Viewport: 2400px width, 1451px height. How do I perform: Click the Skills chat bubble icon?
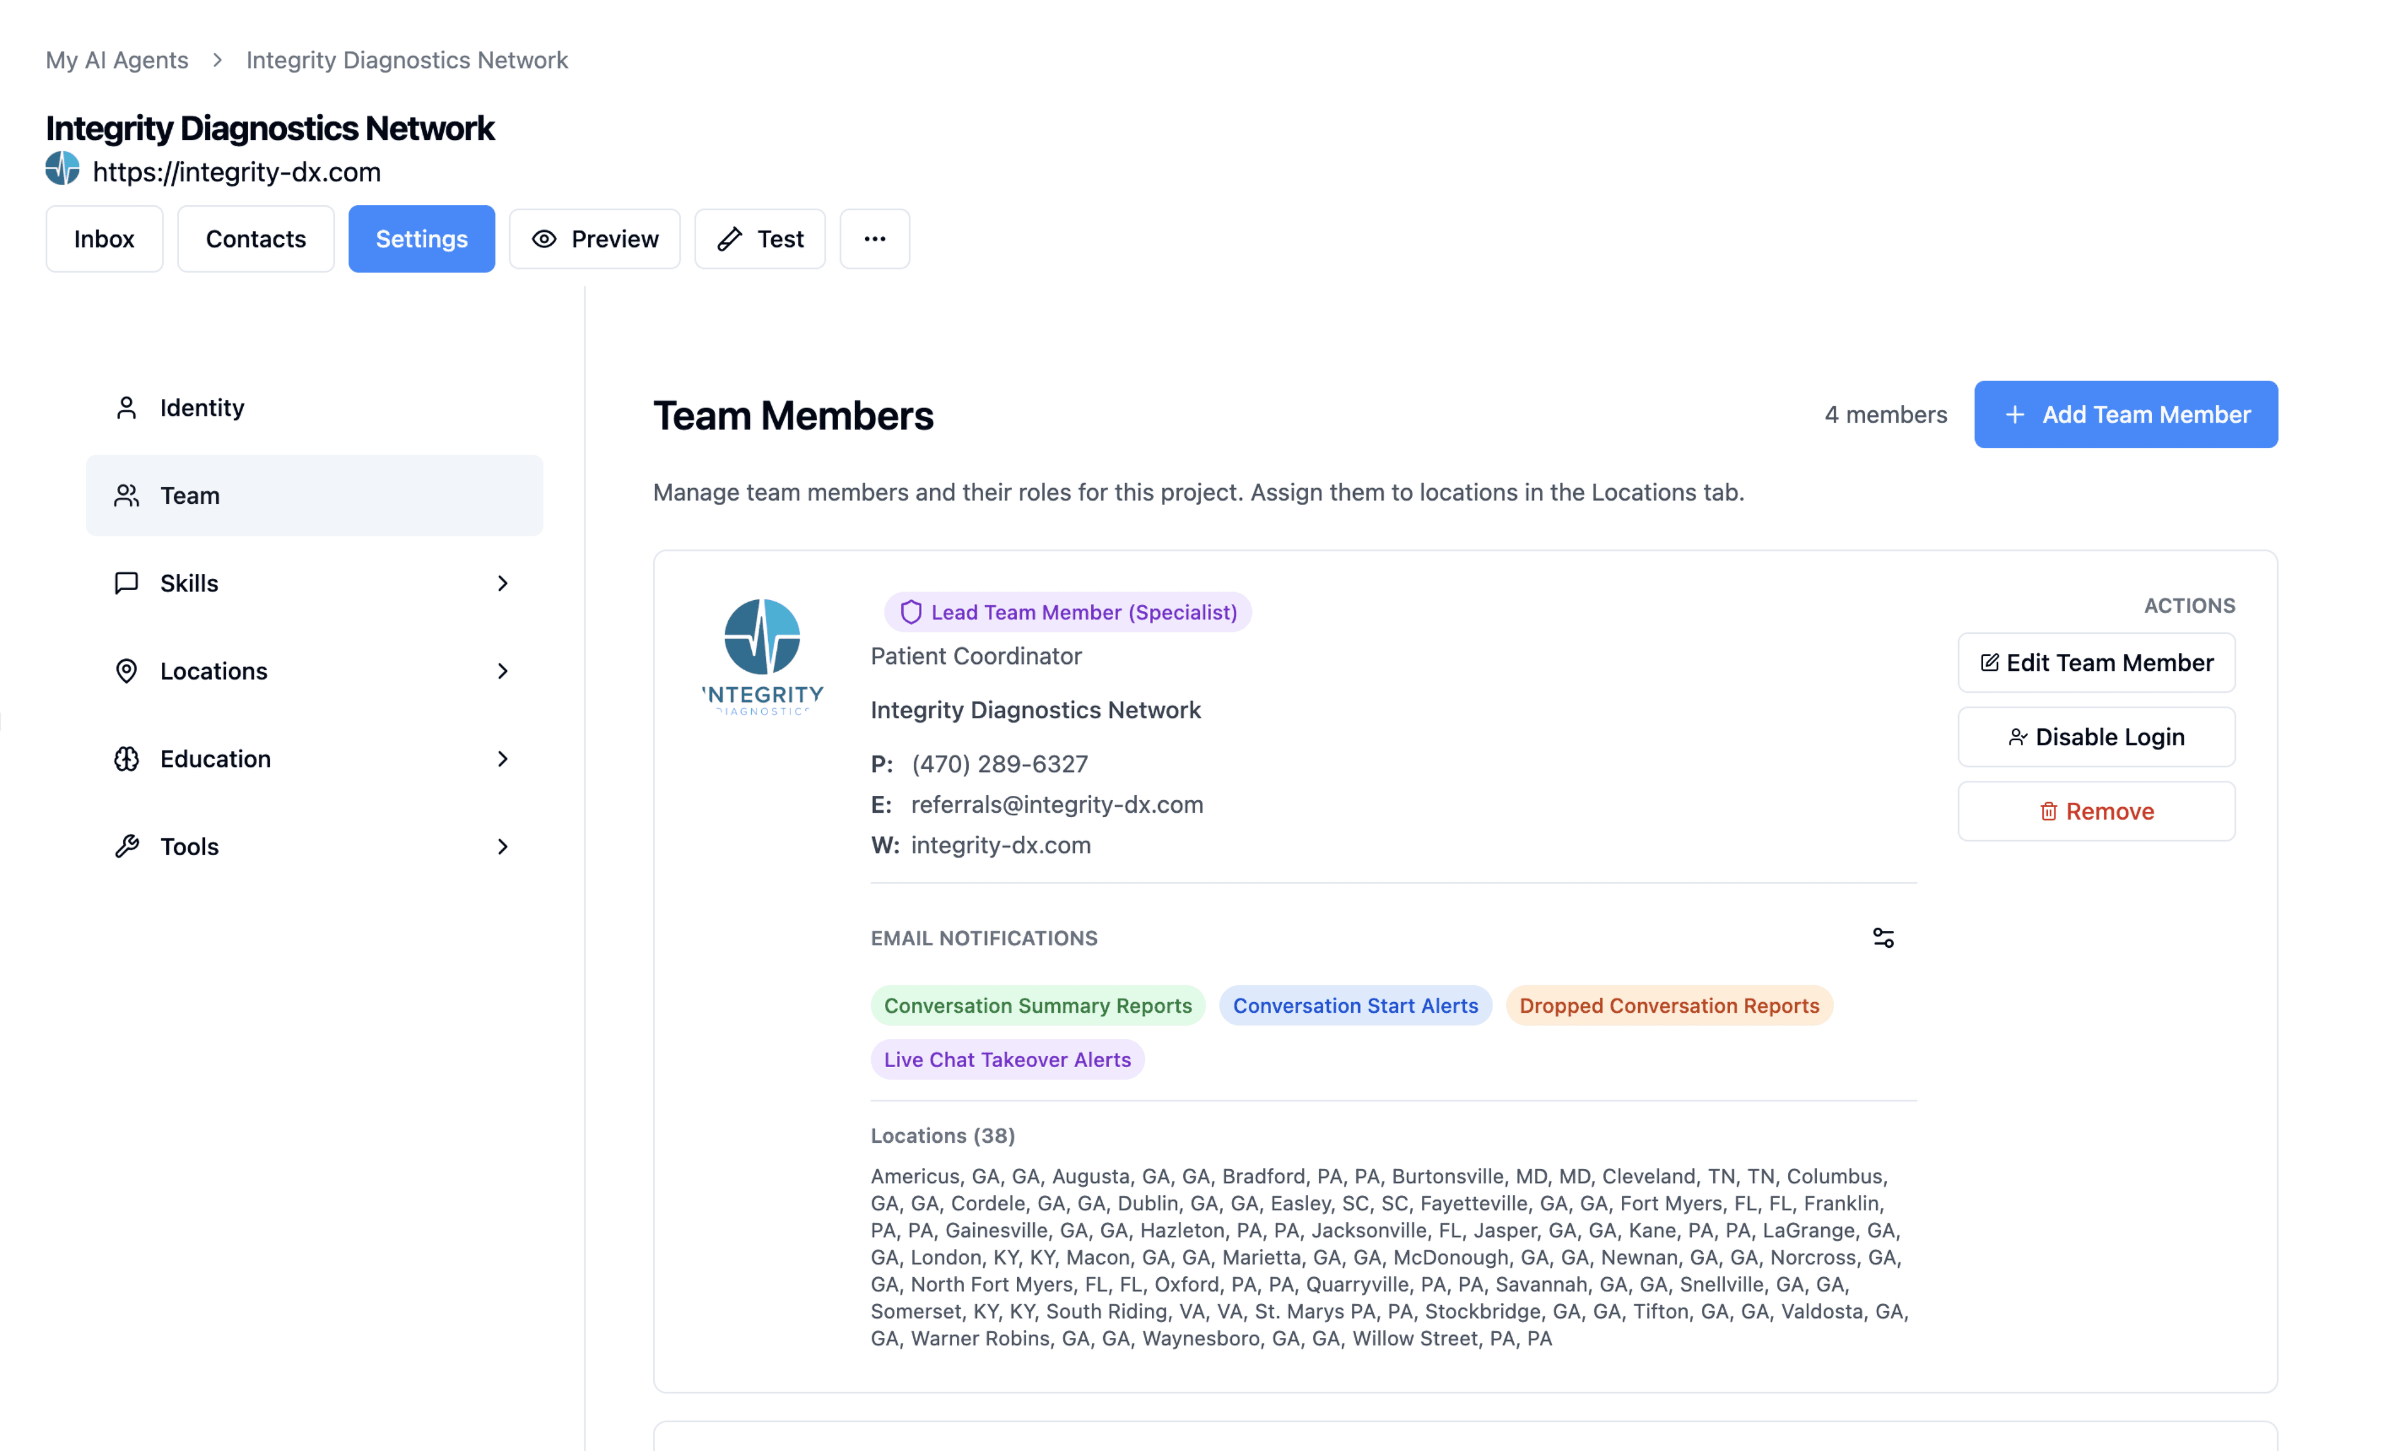127,583
